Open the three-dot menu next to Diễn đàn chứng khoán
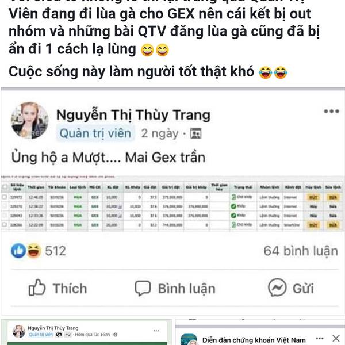 point(320,338)
